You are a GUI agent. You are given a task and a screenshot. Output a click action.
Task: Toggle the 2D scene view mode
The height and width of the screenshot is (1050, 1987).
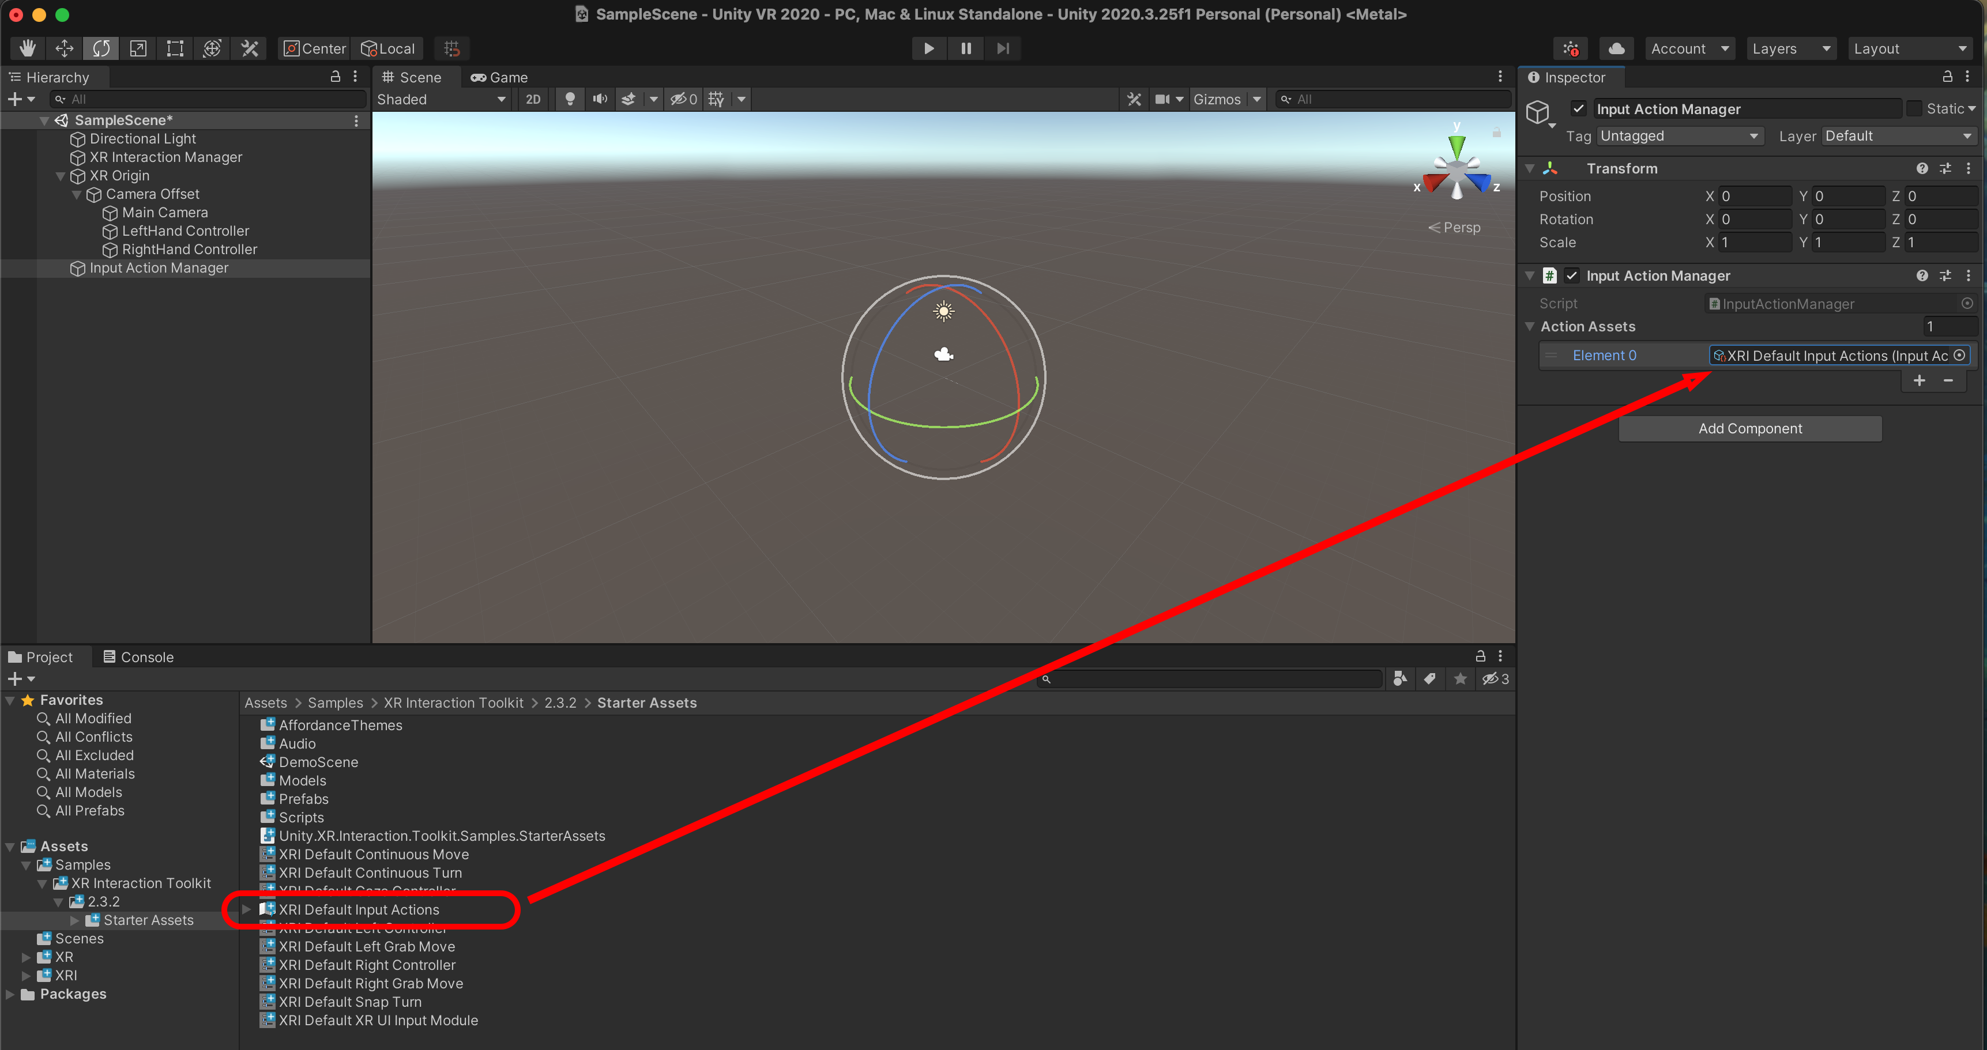tap(533, 99)
